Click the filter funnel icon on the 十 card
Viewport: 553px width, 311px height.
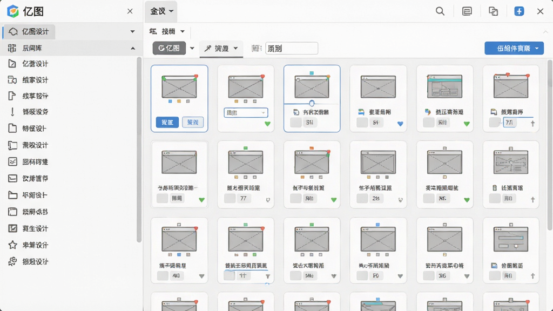coord(268,276)
